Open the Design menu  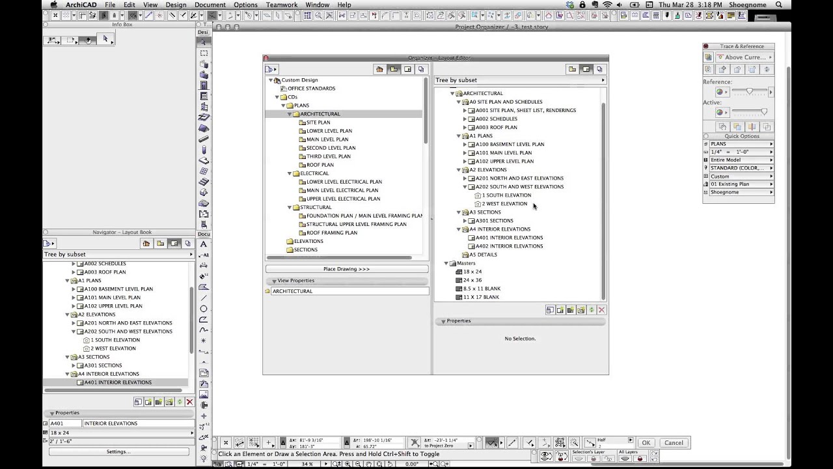(x=176, y=5)
